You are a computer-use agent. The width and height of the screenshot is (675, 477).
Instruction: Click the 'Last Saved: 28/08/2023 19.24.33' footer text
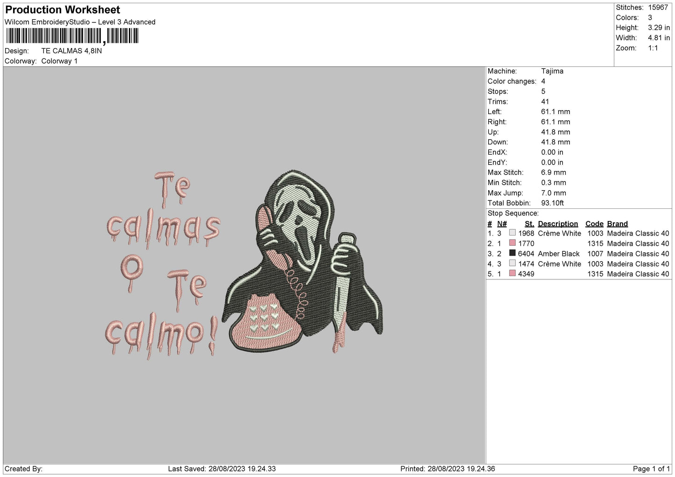[222, 469]
